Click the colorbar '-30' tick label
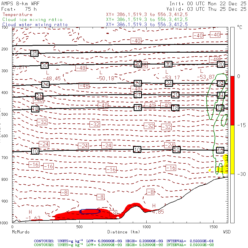Image resolution: width=248 pixels, height=248 pixels. (x=241, y=174)
